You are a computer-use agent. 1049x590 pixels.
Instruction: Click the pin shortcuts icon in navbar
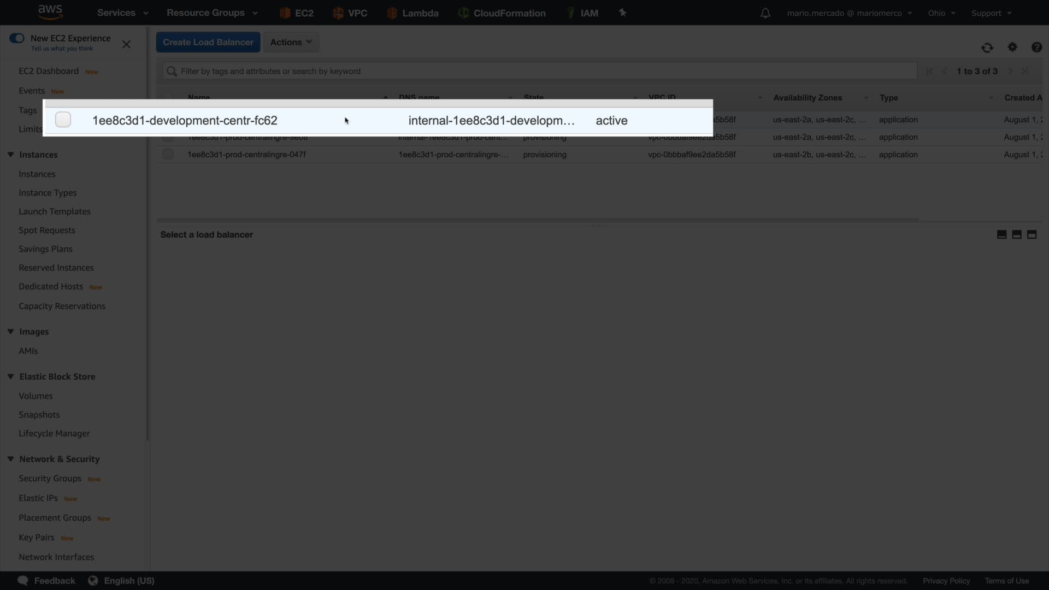click(622, 13)
